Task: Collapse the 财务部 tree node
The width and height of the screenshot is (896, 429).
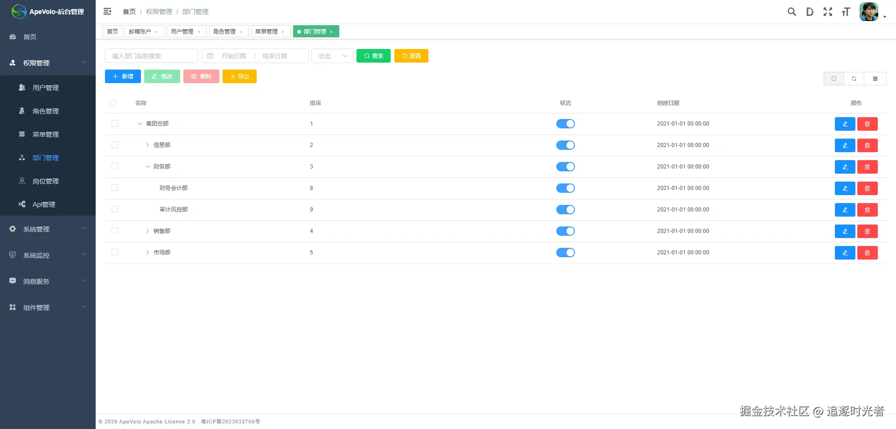Action: coord(147,167)
